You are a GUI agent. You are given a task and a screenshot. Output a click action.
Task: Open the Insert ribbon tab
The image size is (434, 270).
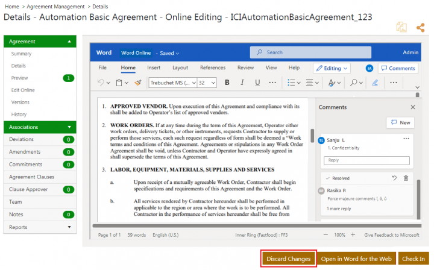pos(154,68)
